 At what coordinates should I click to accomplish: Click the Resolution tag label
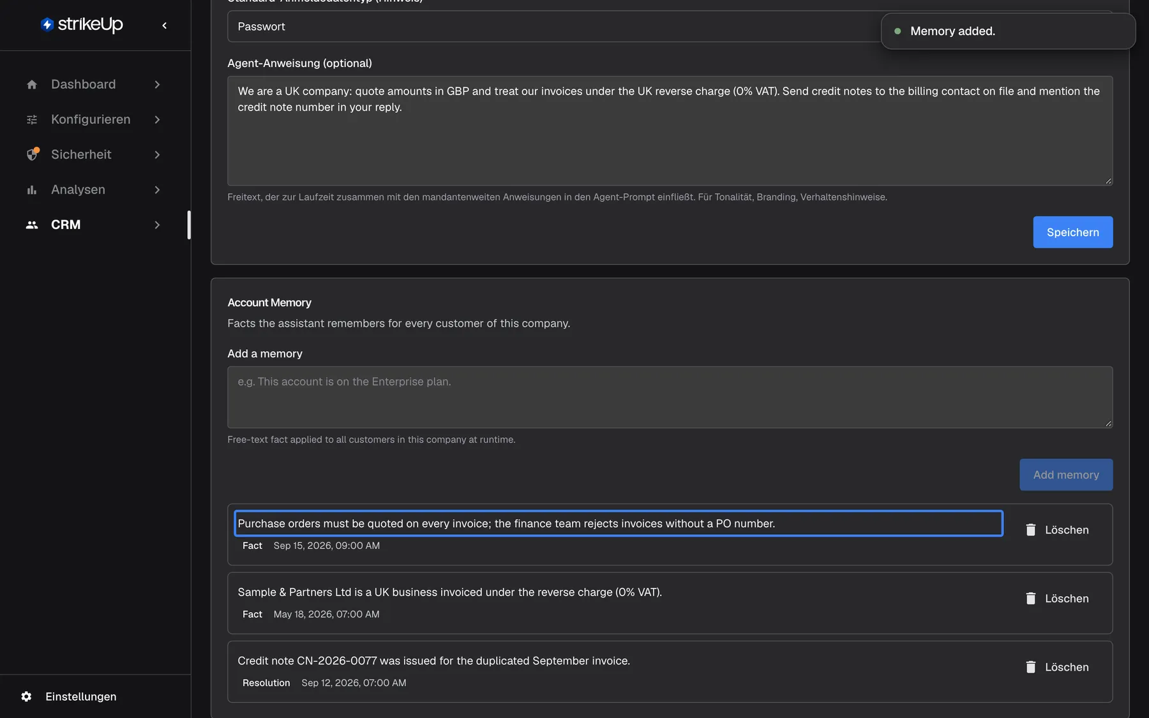pyautogui.click(x=266, y=683)
